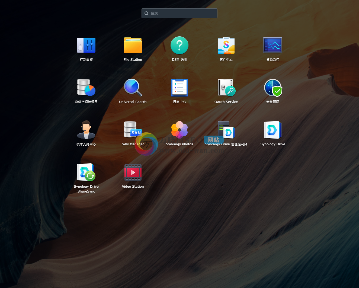Open 套件中心 package center icon

[x=226, y=45]
